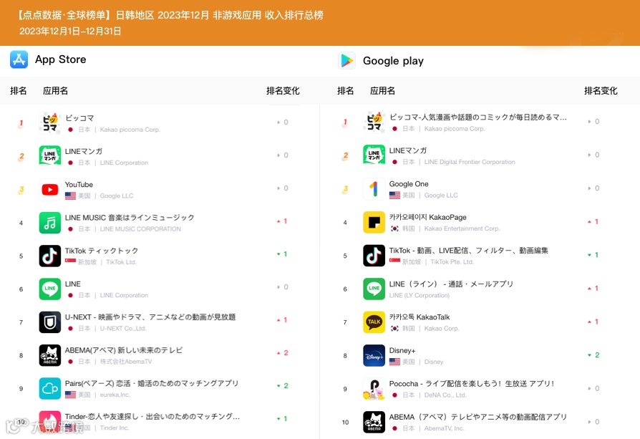Click the Tinder flame icon

tap(49, 421)
